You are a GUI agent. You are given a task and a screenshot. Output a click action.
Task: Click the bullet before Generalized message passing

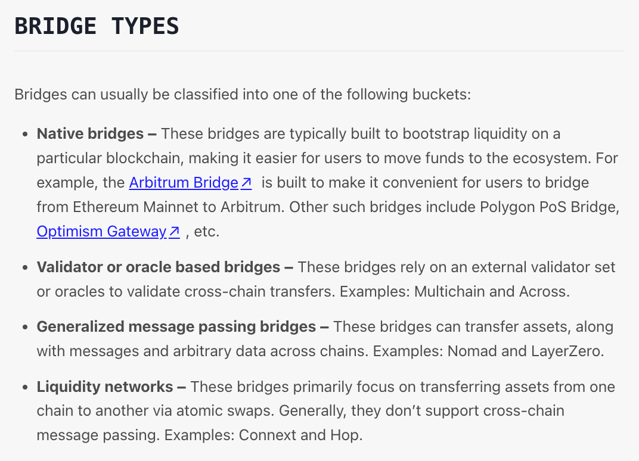(x=25, y=327)
